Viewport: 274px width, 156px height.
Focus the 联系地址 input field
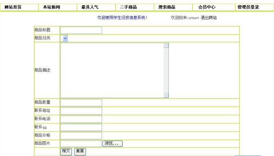(81, 111)
